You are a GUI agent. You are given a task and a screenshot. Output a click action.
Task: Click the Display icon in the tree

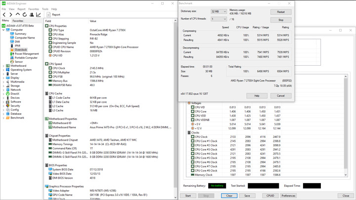8,78
